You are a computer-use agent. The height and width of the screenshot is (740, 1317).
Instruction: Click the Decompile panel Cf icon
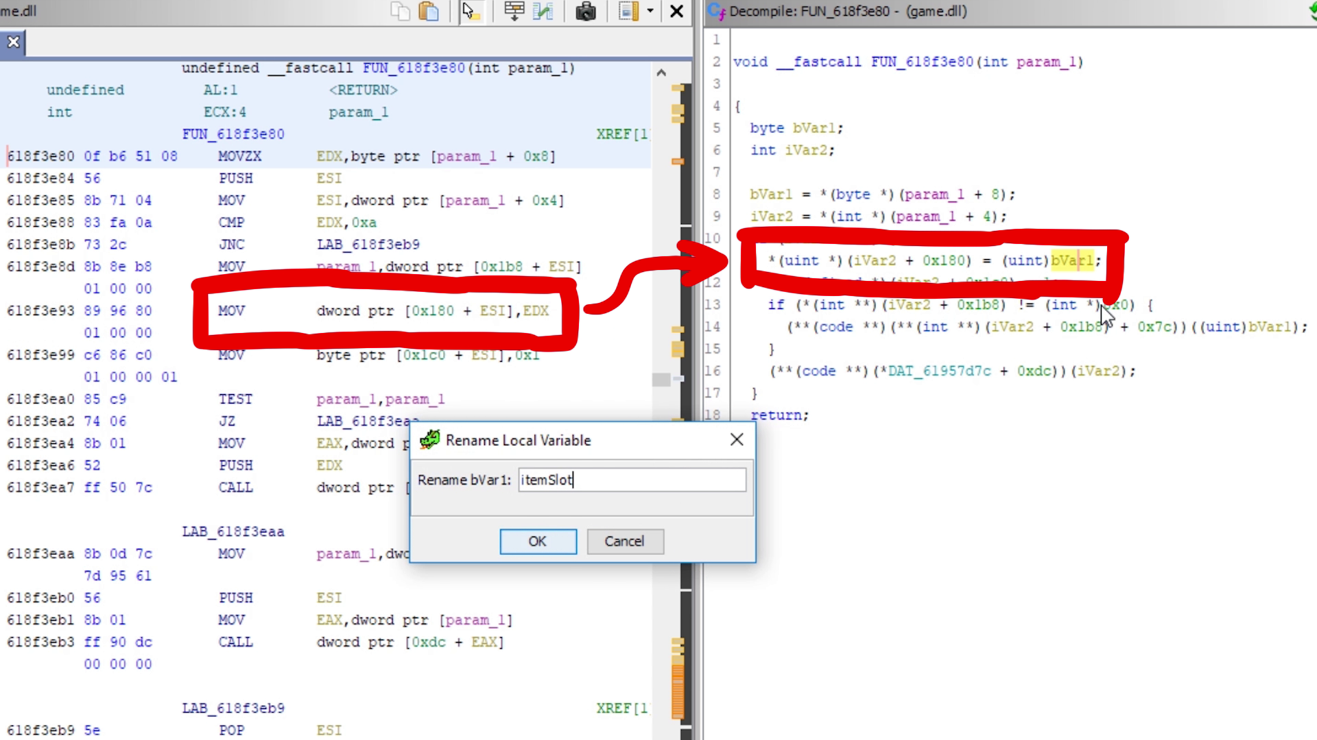[x=717, y=11]
